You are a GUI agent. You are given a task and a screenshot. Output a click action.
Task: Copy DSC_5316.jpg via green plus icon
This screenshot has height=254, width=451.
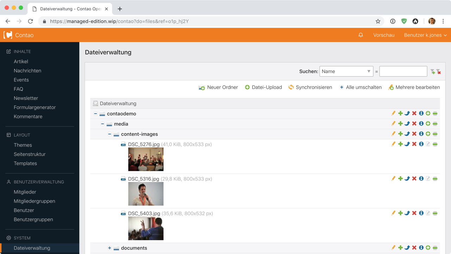(x=400, y=179)
